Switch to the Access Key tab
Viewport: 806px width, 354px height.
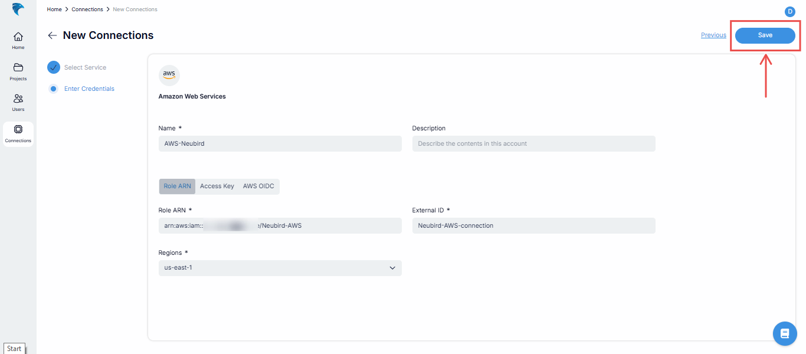point(217,186)
